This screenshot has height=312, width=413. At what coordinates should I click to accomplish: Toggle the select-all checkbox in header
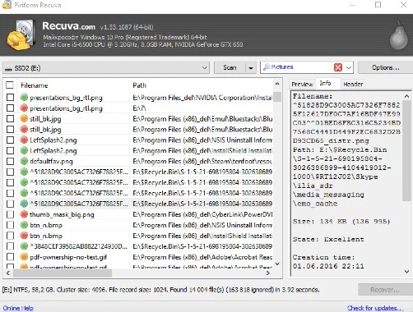(10, 85)
